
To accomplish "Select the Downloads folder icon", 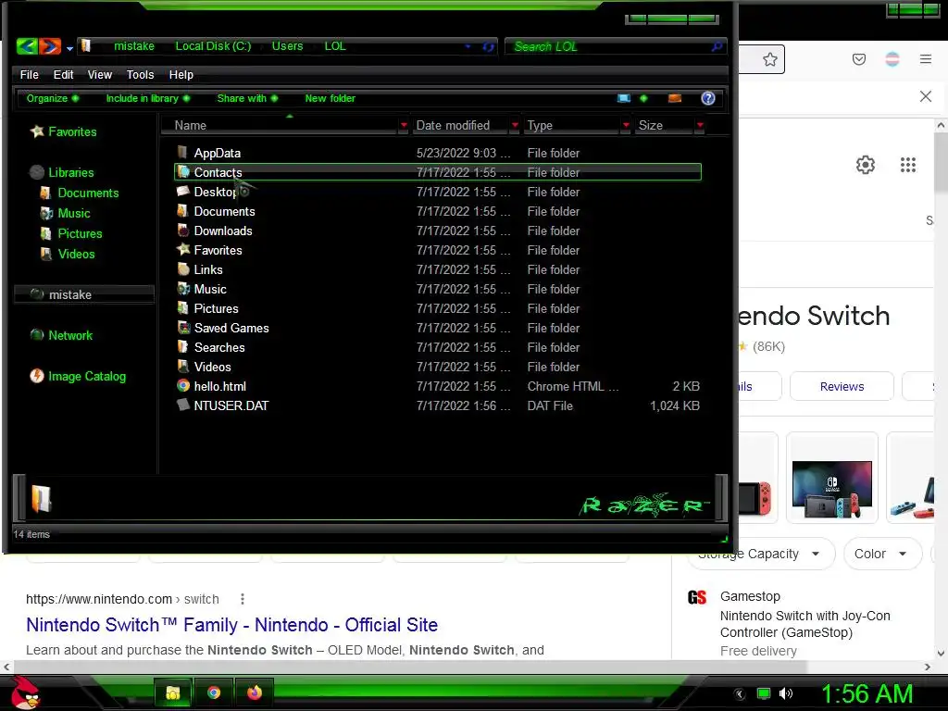I will click(x=182, y=230).
